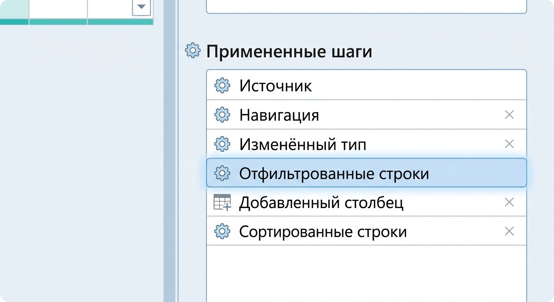Select the Добавленный столбец step
This screenshot has width=554, height=302.
[x=366, y=202]
